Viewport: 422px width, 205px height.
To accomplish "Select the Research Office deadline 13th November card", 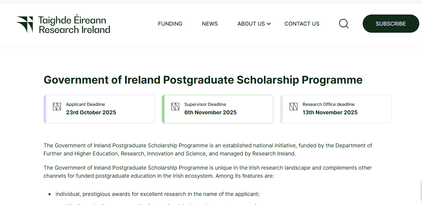I will [x=336, y=109].
